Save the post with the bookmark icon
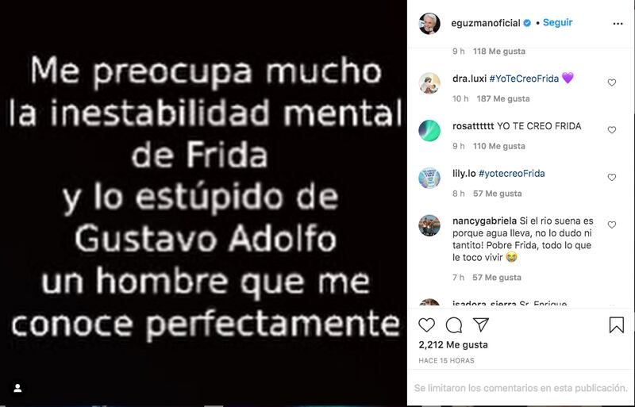The image size is (635, 407). coord(617,324)
